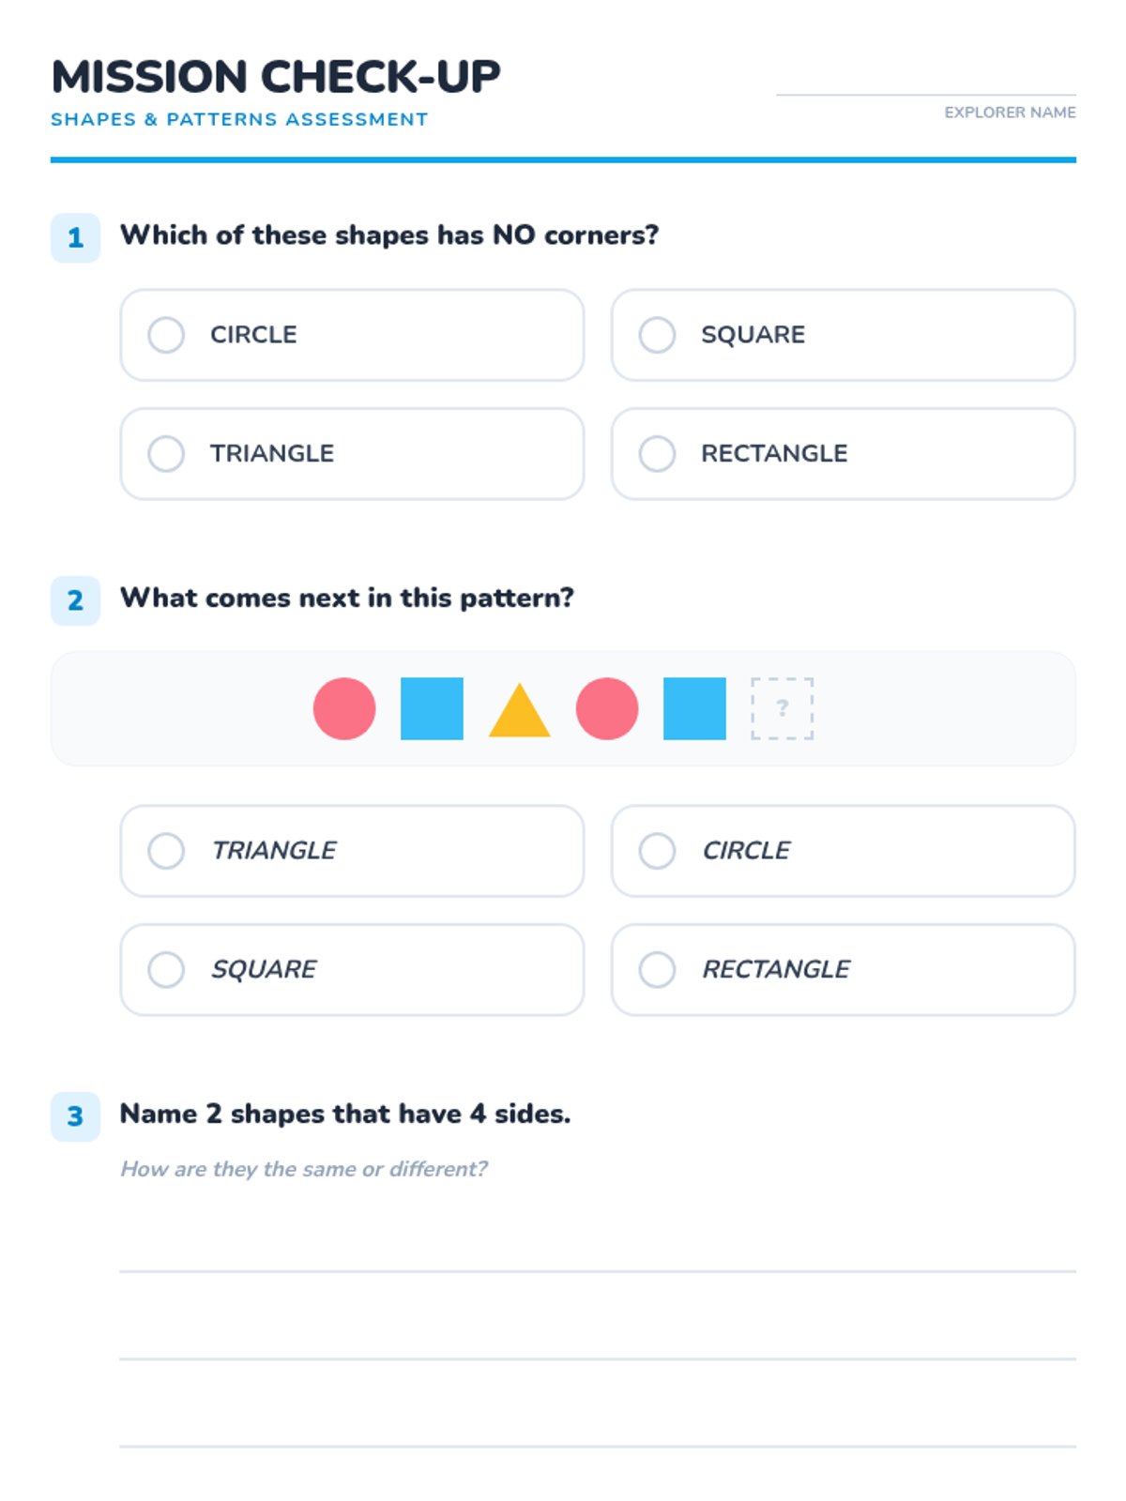Click the first pink circle in the pattern
The height and width of the screenshot is (1501, 1126).
[x=344, y=709]
